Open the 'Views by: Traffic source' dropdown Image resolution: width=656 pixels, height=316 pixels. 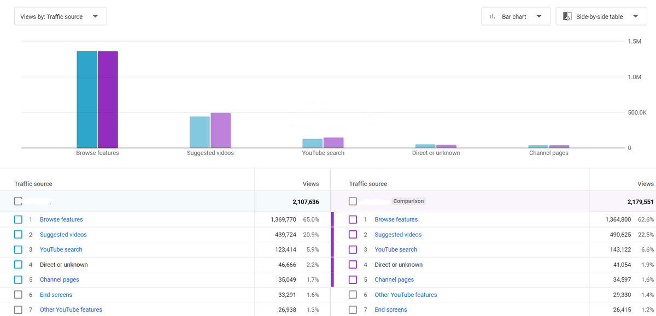[60, 16]
